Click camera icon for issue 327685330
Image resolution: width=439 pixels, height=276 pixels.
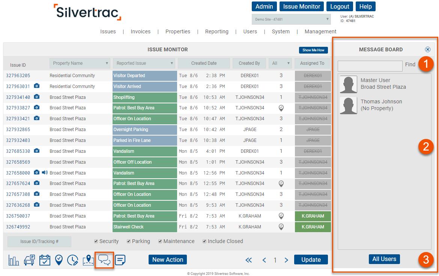pos(37,151)
